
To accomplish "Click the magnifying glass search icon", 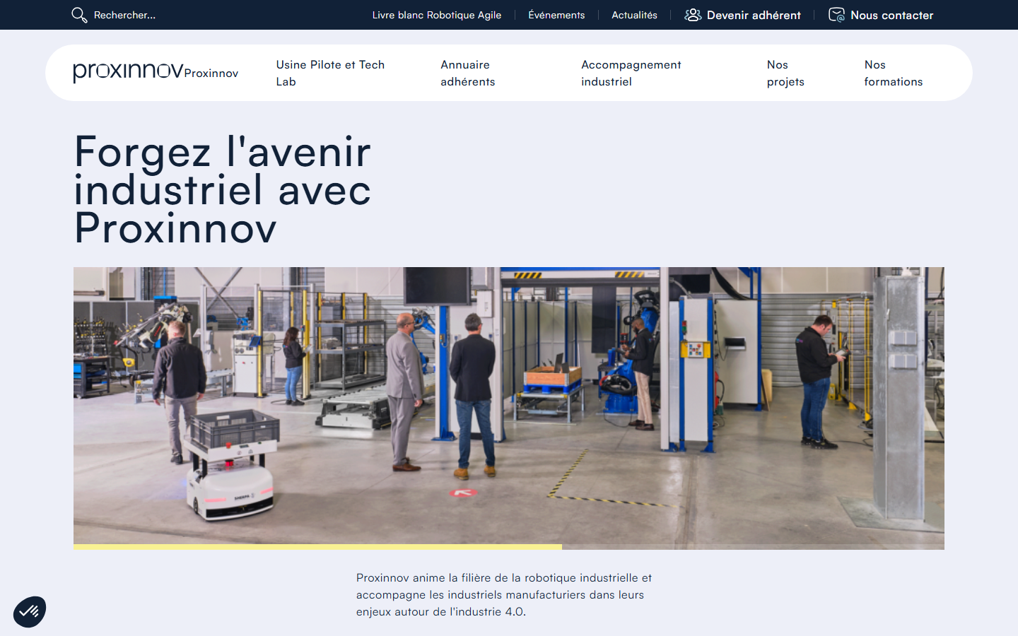I will coord(79,15).
